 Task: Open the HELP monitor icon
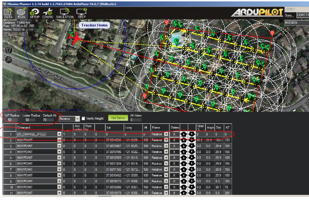pos(82,13)
